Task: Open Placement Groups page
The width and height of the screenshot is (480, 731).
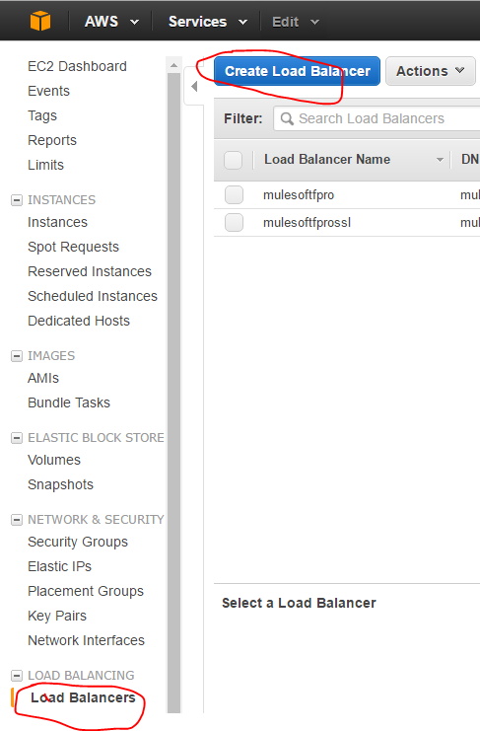Action: (x=85, y=592)
